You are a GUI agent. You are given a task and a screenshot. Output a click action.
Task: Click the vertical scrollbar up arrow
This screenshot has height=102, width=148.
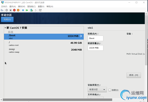pos(146,14)
